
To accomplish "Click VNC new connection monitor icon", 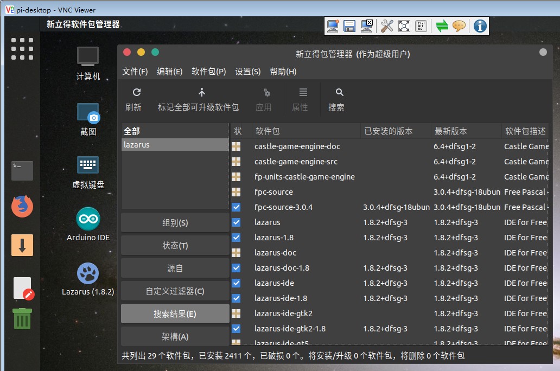I will (x=333, y=26).
